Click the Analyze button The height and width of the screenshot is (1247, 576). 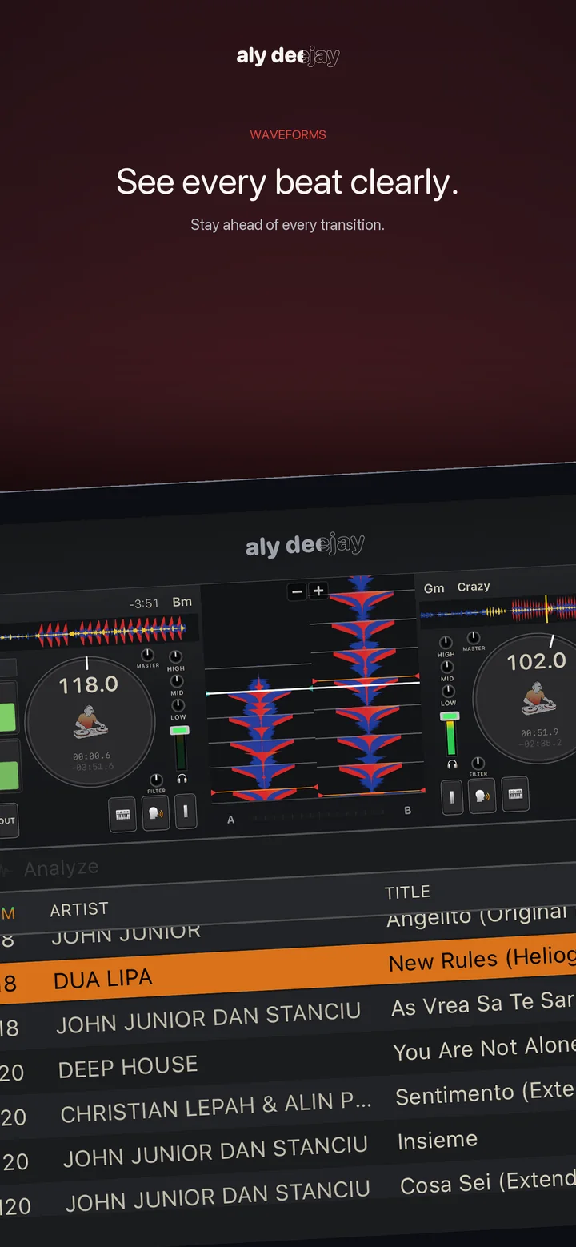62,868
